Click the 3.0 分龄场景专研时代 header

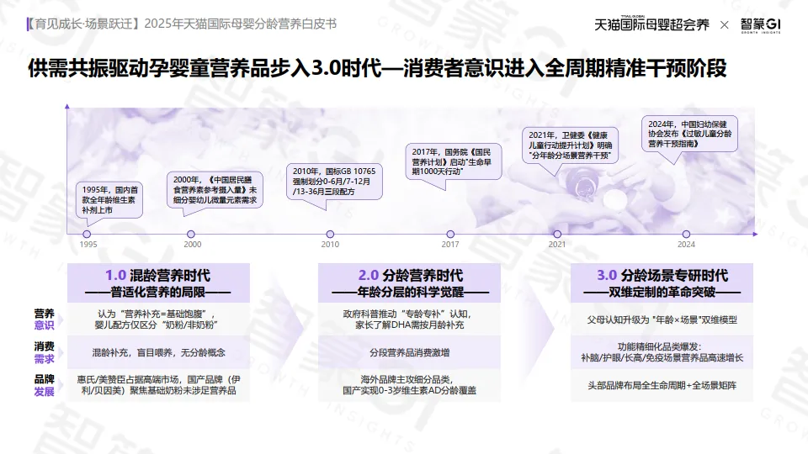pos(662,282)
